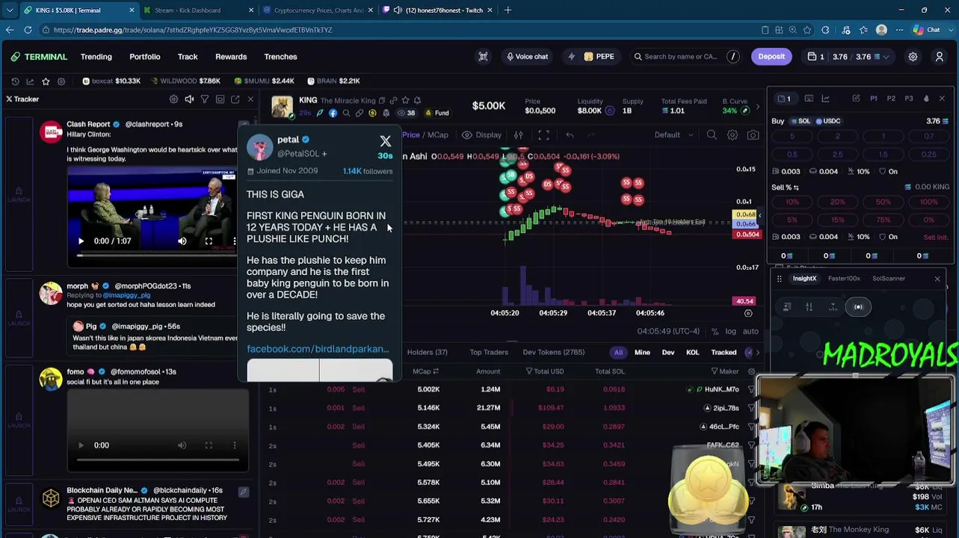Expand more token stats chevron
959x538 pixels.
click(x=757, y=107)
